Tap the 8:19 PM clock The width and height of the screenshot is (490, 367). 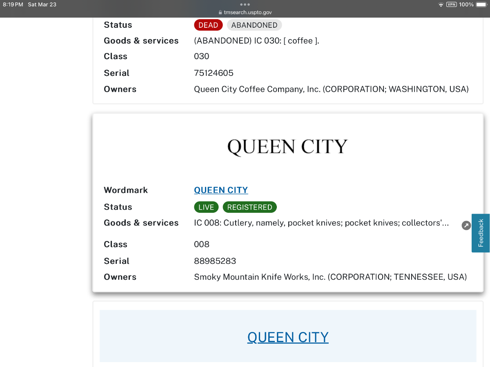click(x=13, y=4)
